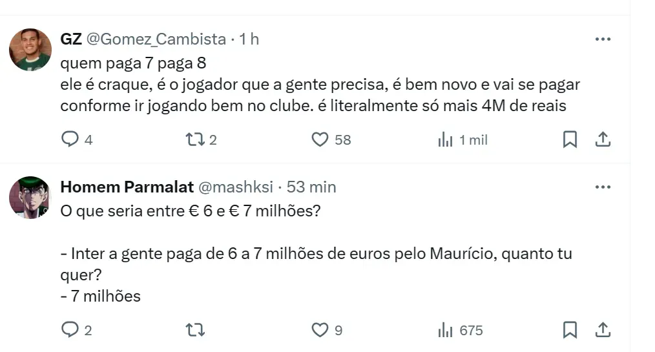
Task: Open GZ's profile picture
Action: (30, 50)
